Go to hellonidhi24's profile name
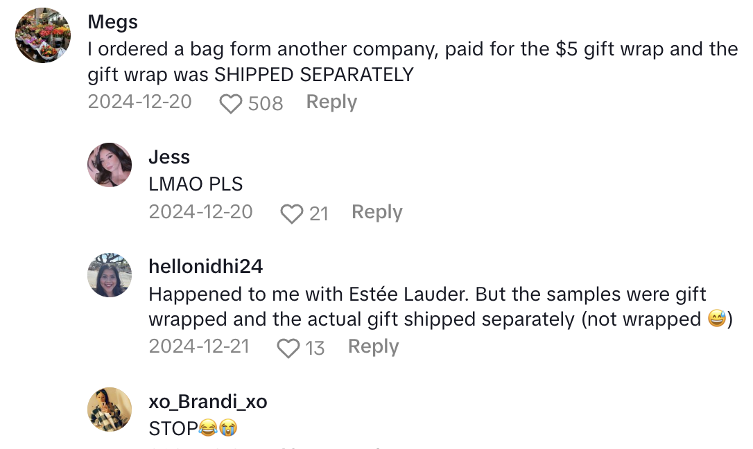 [x=206, y=266]
